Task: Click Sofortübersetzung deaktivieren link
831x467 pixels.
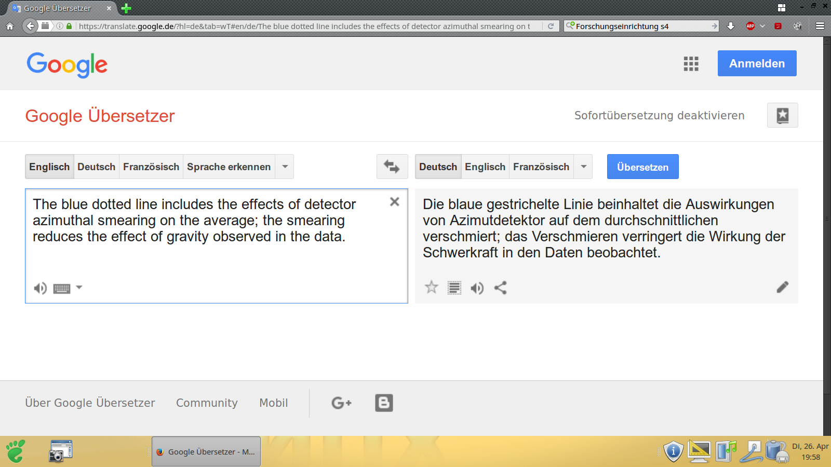Action: click(660, 115)
